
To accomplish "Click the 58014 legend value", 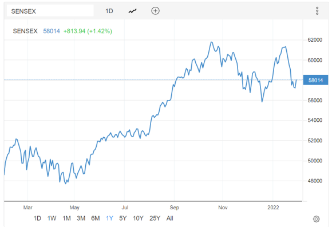I will 52,31.
